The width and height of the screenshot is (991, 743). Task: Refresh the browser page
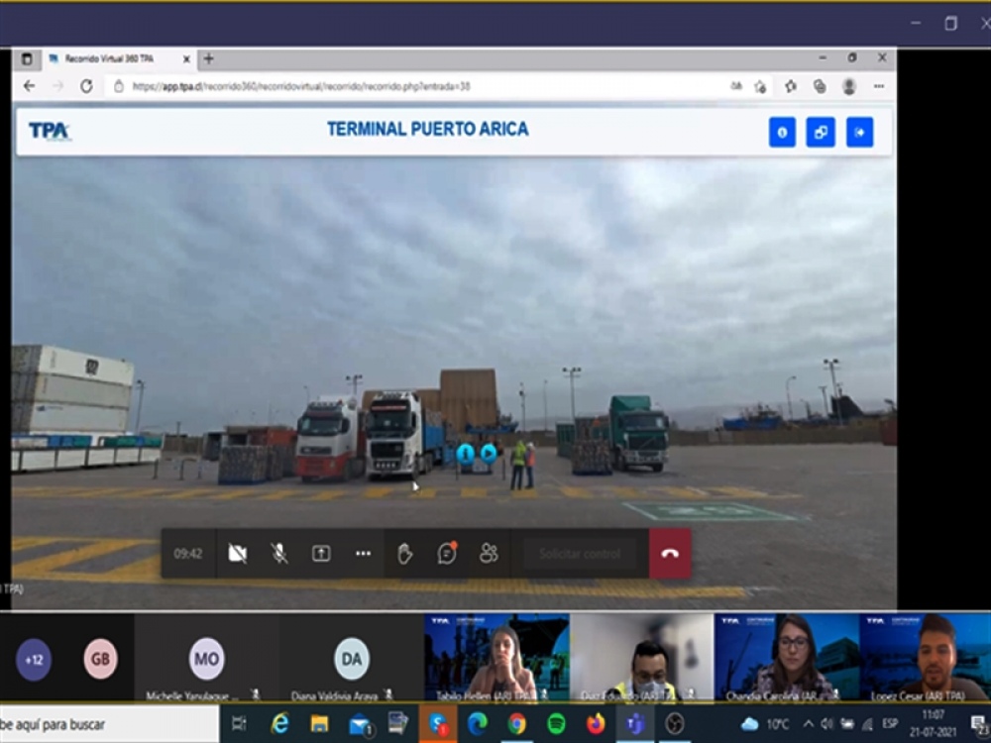(86, 86)
